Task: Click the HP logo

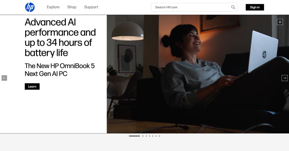Action: click(30, 7)
